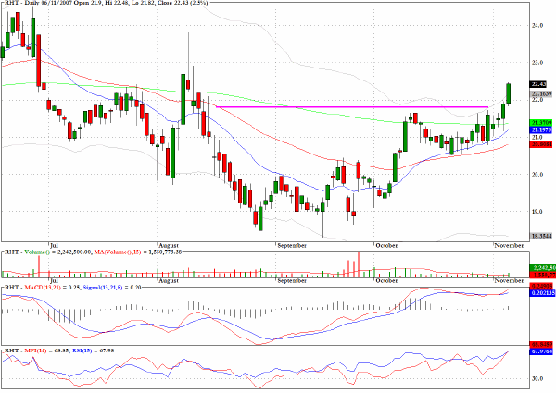
Task: Click the RHT Daily chart title text
Action: [106, 3]
